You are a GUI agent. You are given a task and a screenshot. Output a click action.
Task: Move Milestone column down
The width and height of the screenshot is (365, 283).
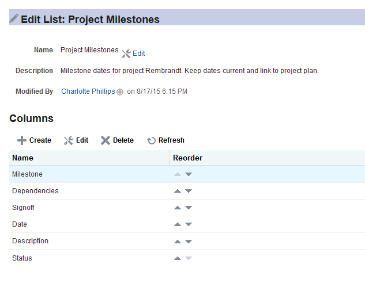click(x=189, y=174)
